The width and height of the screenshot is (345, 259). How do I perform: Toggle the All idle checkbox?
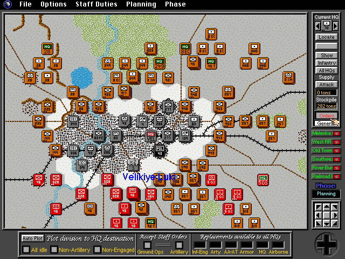pos(26,249)
